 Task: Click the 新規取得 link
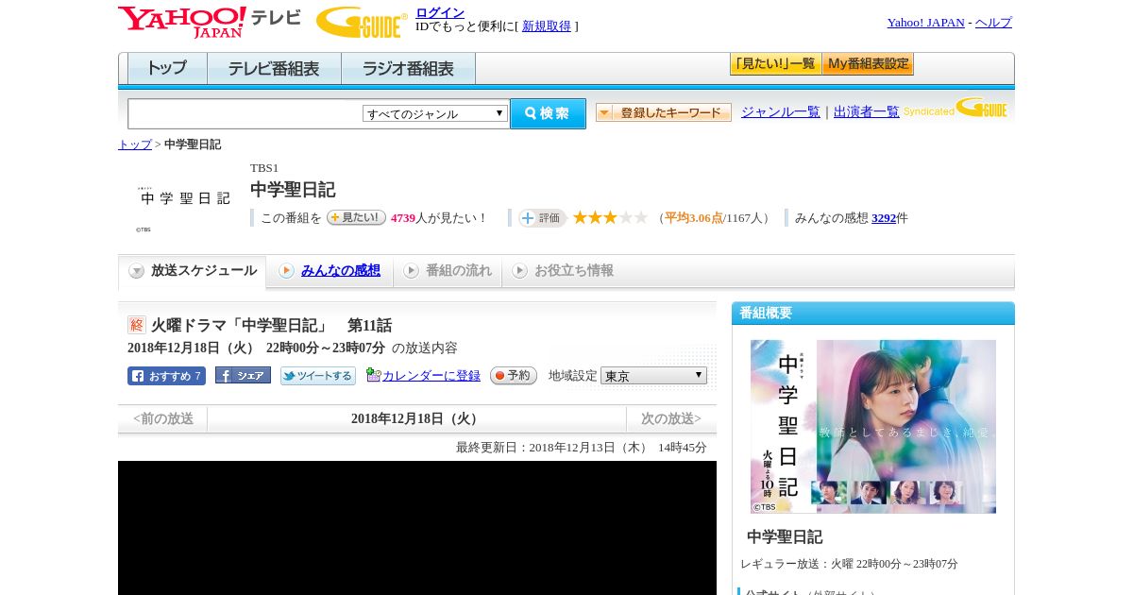(547, 26)
